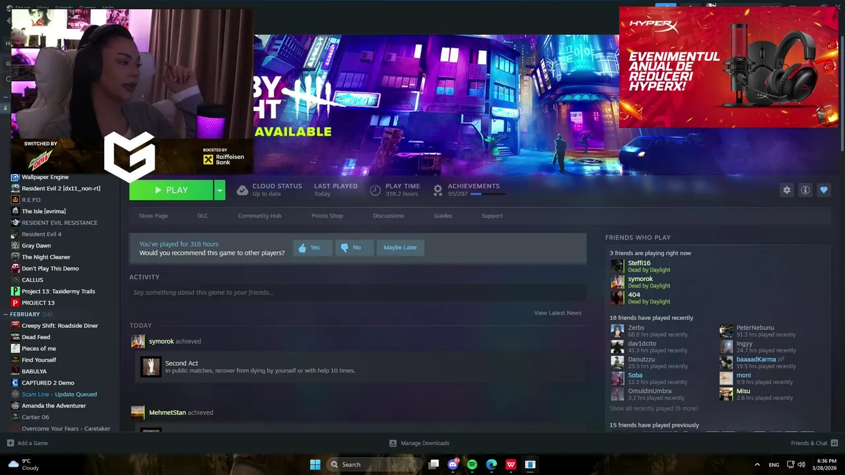Open Manage Downloads

419,443
